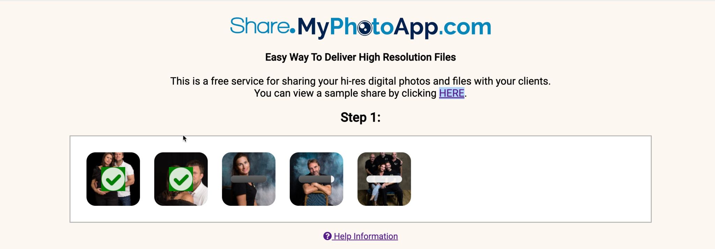Click the question mark help icon
Screen dimensions: 715x249
click(x=327, y=236)
